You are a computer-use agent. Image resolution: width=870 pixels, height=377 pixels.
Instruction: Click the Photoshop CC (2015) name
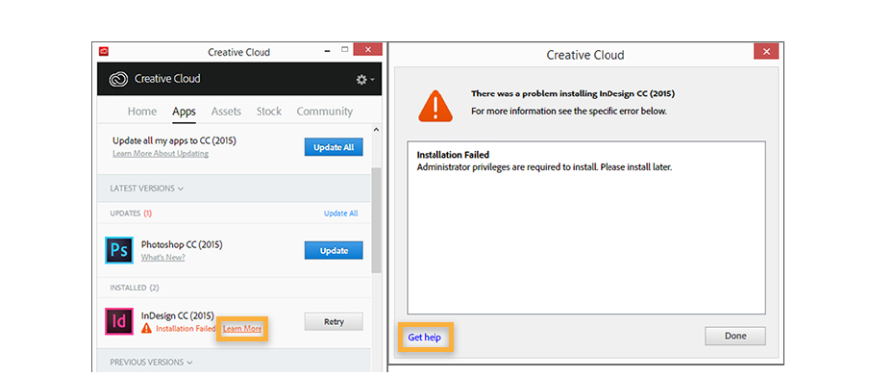click(181, 245)
